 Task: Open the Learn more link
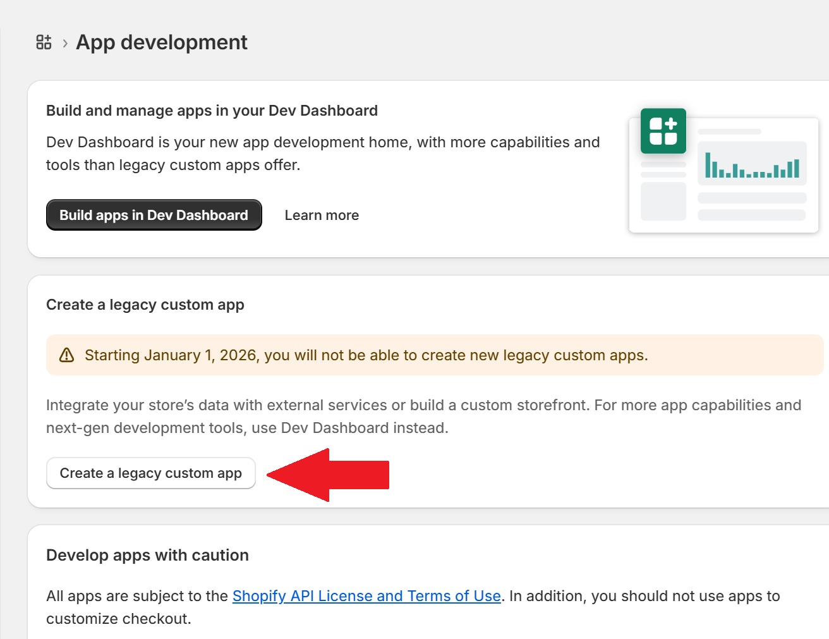click(322, 216)
